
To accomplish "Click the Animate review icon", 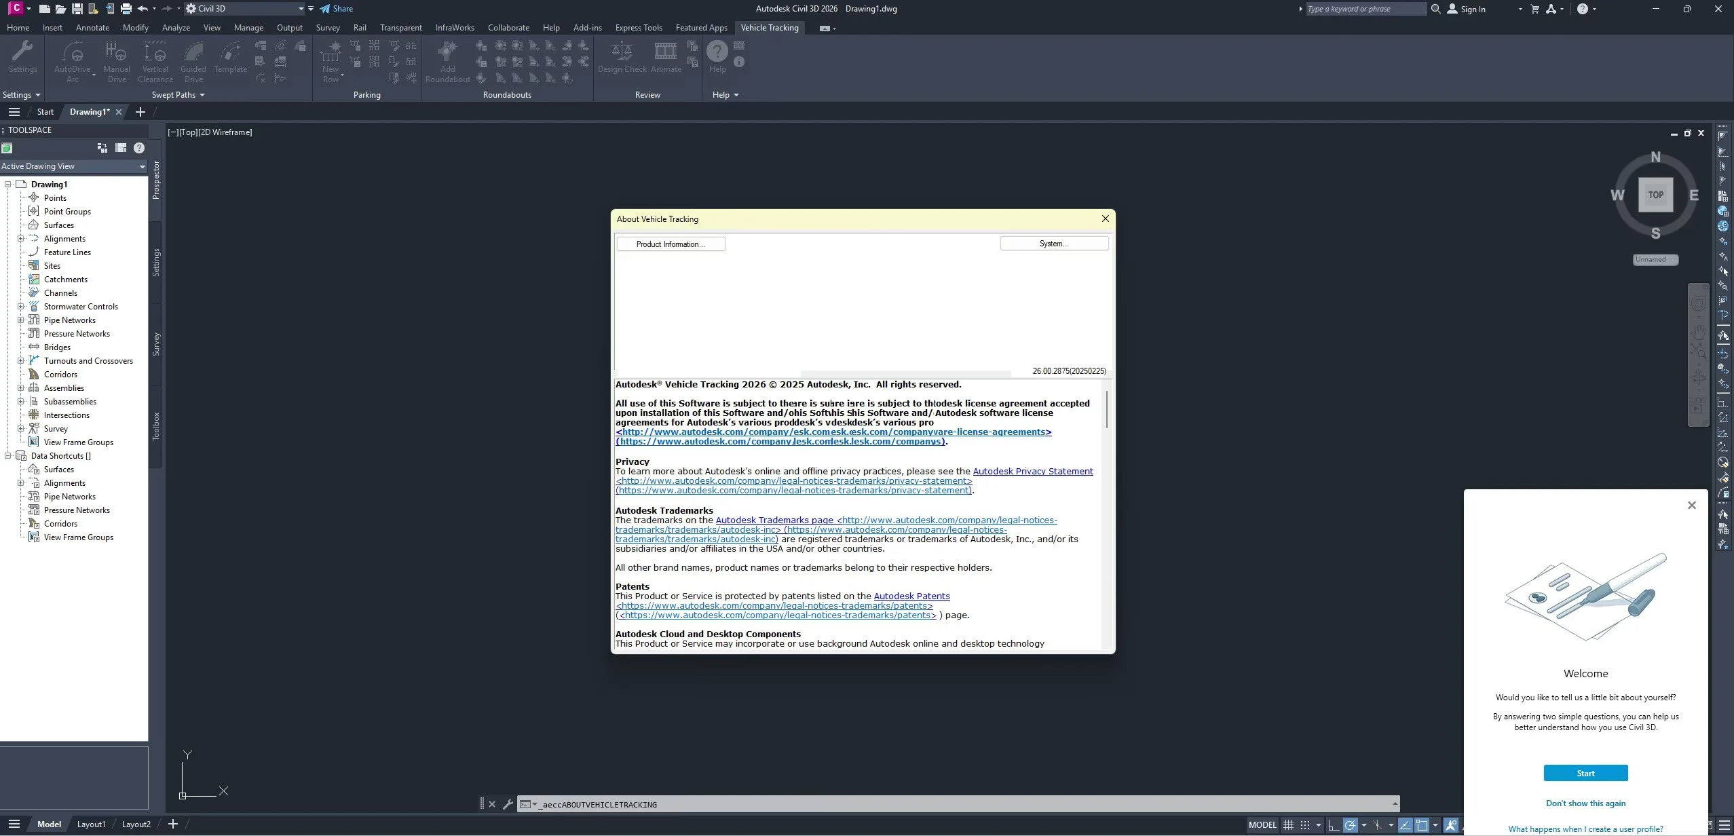I will pos(665,53).
